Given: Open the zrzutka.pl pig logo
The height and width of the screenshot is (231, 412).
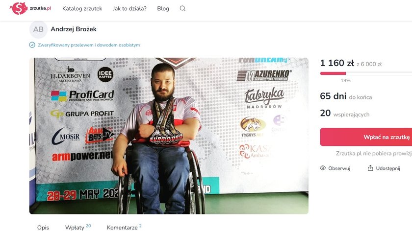Looking at the screenshot, I should point(19,8).
